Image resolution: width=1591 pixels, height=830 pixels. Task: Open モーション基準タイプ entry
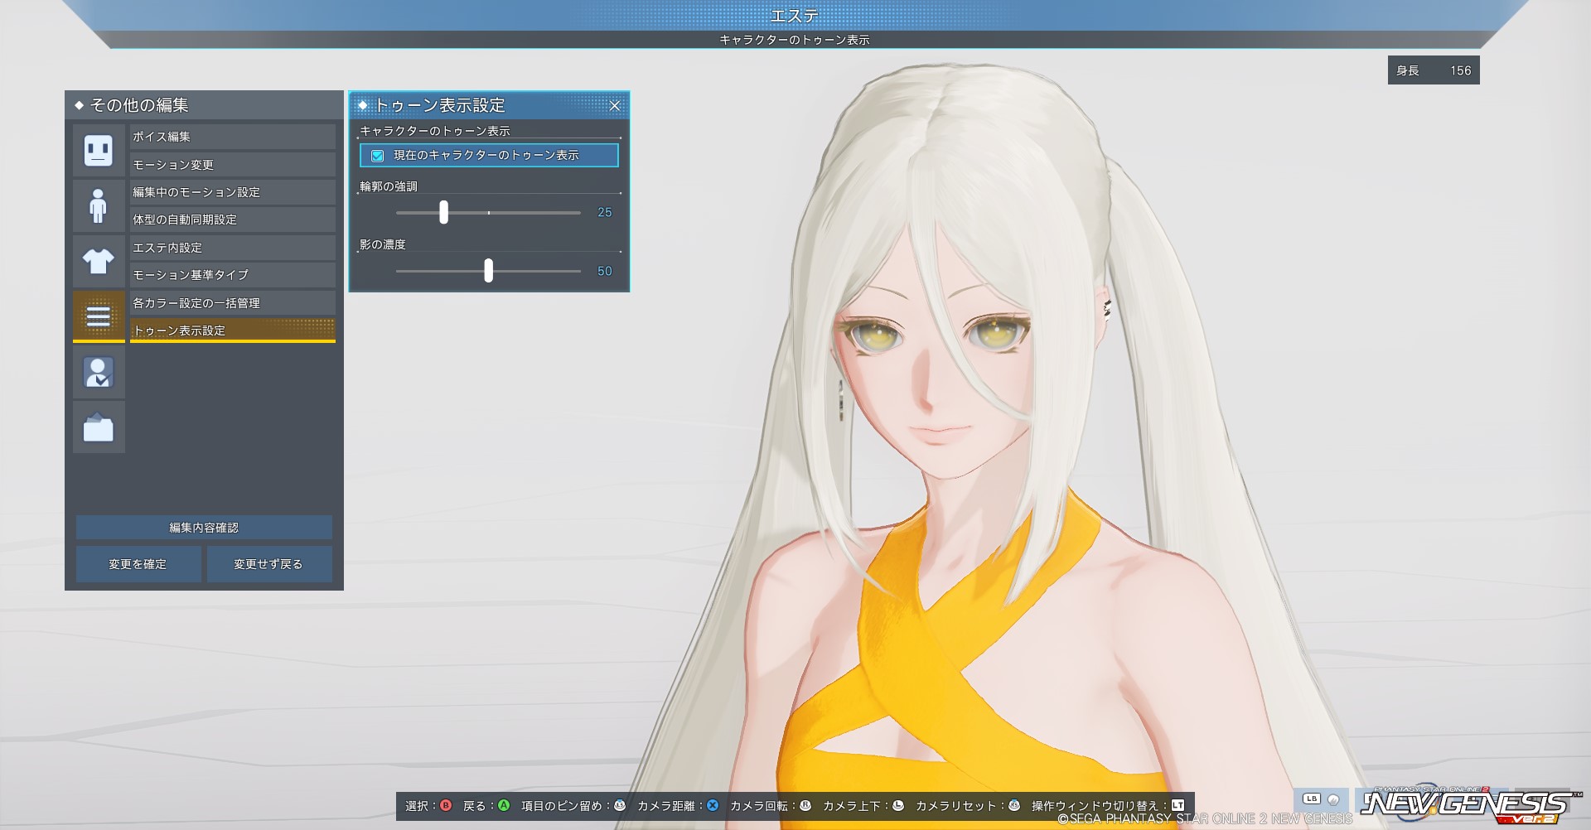[x=232, y=275]
